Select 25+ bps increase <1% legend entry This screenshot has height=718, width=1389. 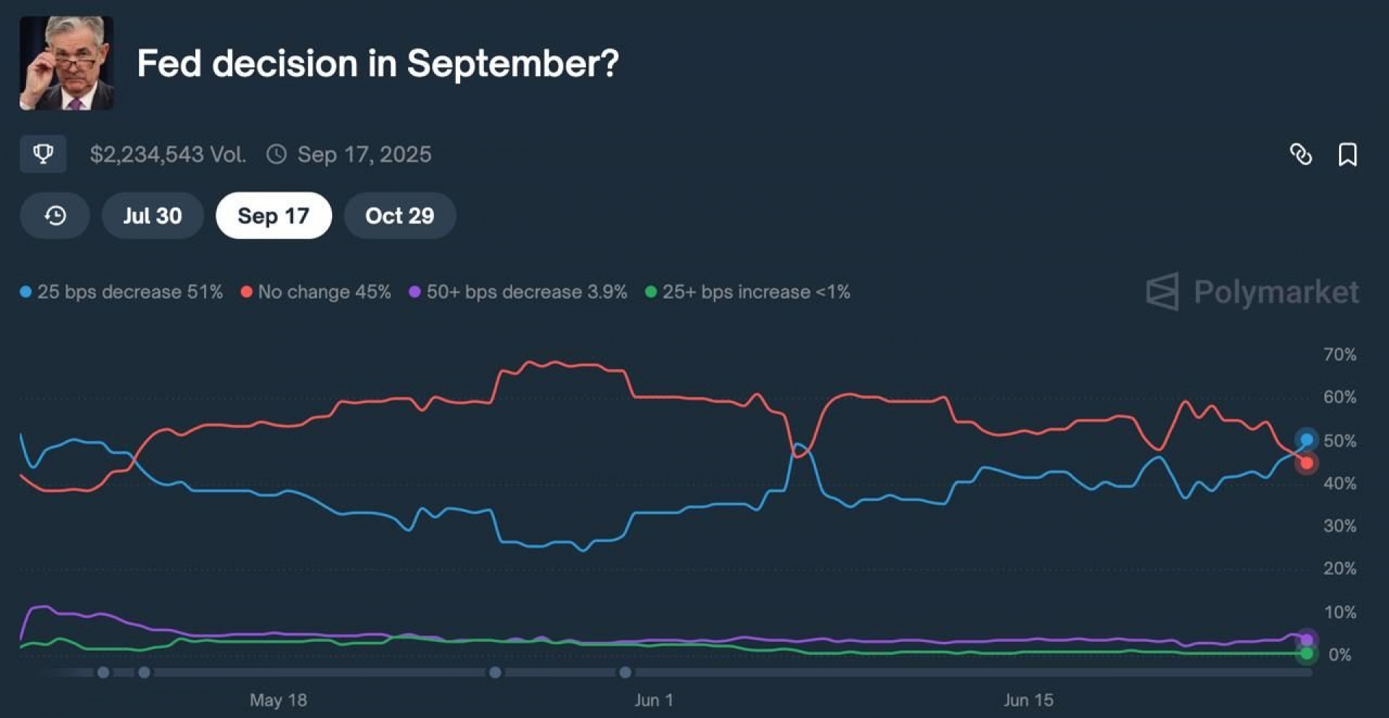[x=747, y=292]
